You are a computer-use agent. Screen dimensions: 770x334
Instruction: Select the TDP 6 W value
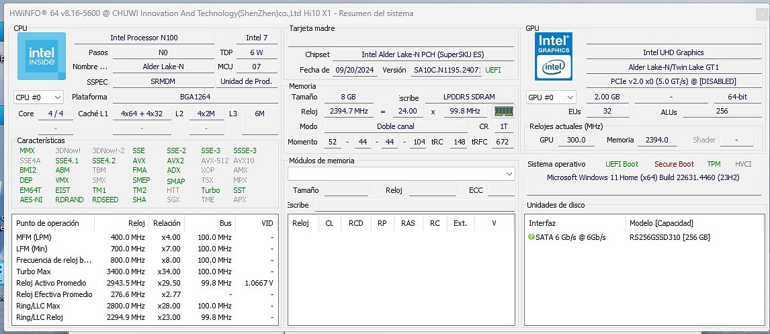(257, 52)
